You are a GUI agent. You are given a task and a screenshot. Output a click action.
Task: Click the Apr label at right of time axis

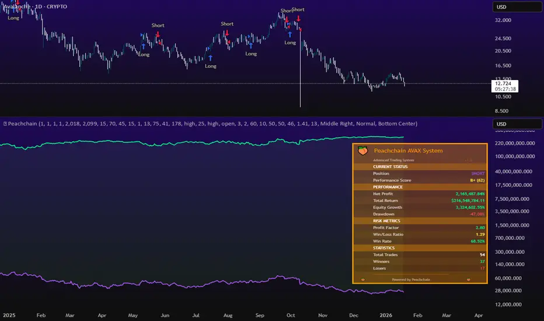[x=479, y=315]
